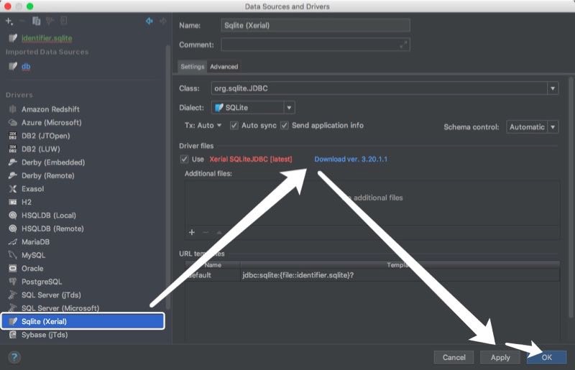Select the db imported data source
575x370 pixels.
click(26, 66)
